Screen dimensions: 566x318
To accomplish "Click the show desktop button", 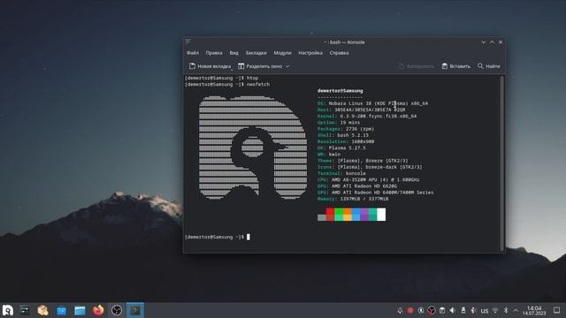I will point(556,310).
